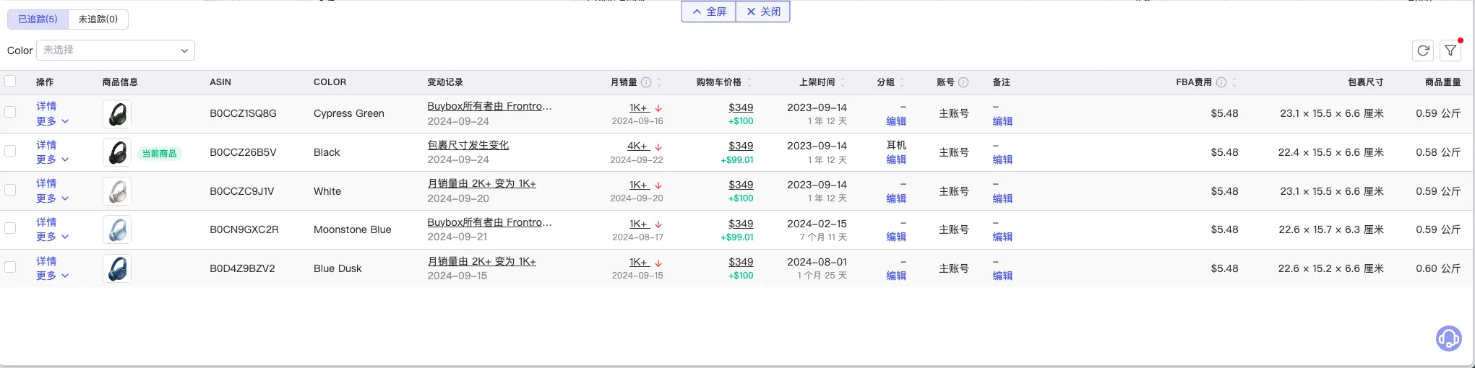Expand 更多 menu in Blue Dusk row
Viewport: 1475px width, 368px height.
coord(53,276)
